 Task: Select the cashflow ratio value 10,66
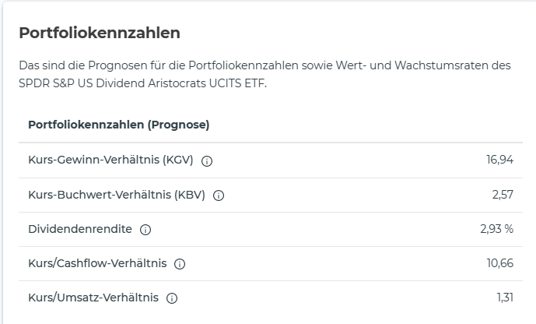(x=499, y=263)
